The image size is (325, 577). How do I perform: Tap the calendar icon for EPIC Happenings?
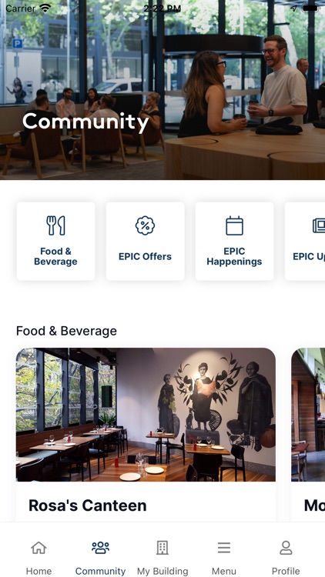point(234,225)
